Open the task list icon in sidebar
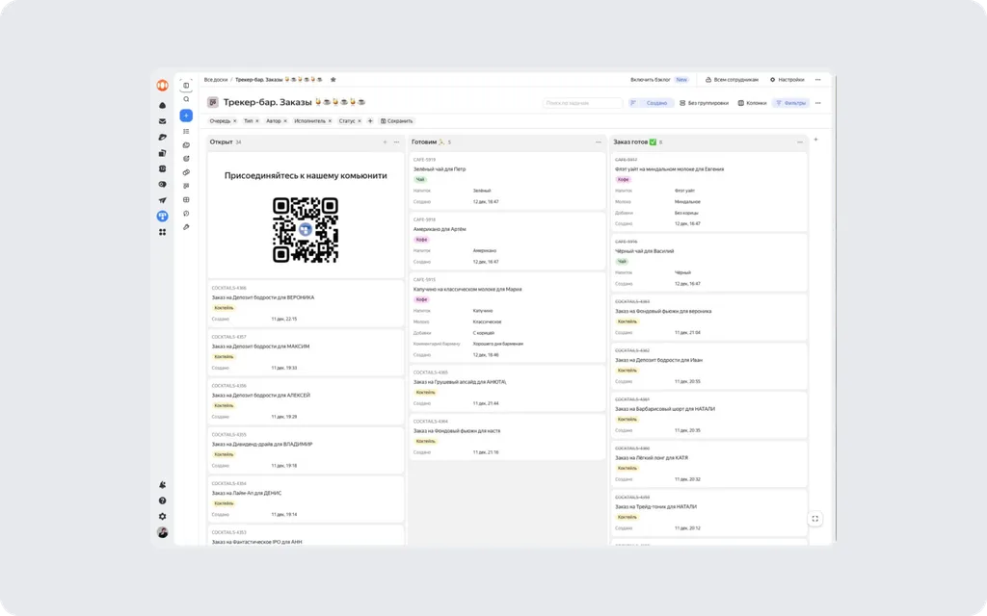Screen dimensions: 987x616 [186, 131]
